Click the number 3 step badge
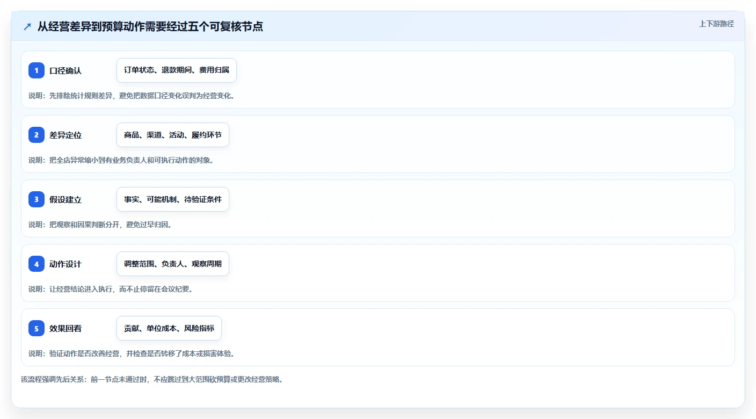Image resolution: width=756 pixels, height=419 pixels. coord(37,199)
